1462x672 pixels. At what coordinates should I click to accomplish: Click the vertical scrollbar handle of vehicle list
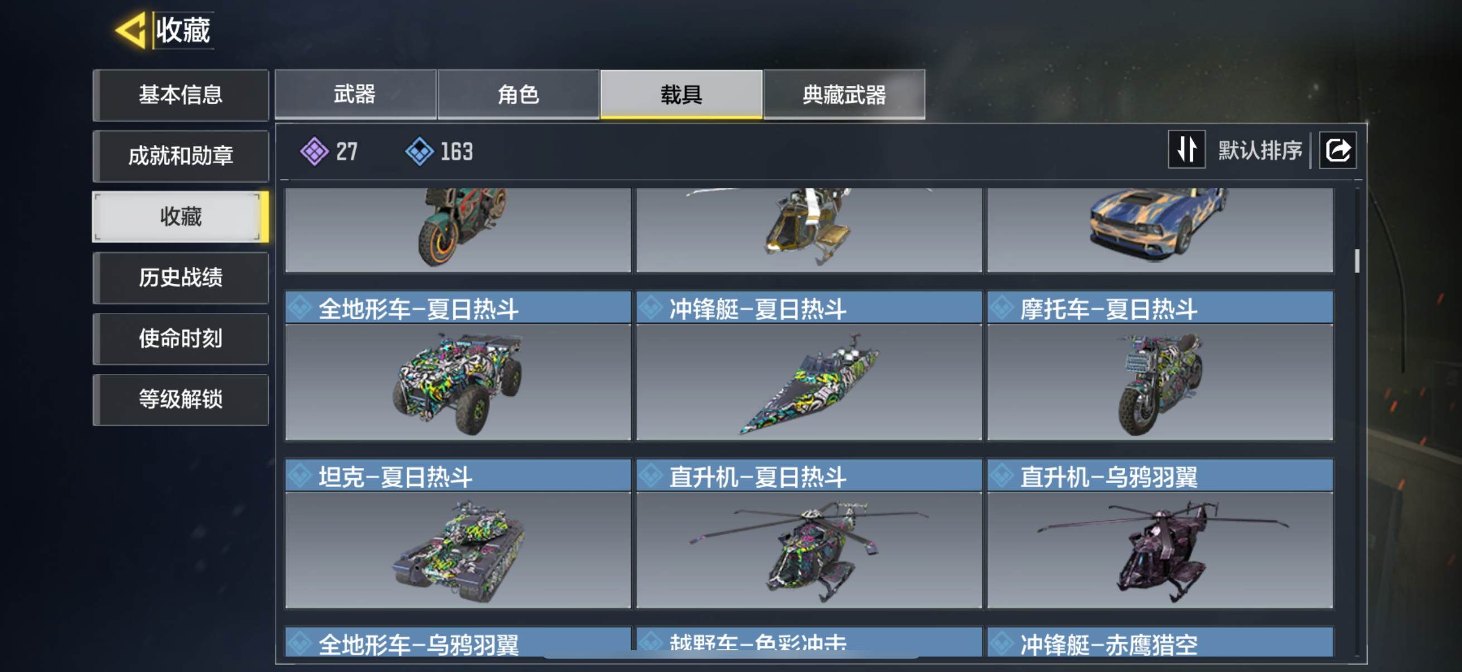(x=1357, y=261)
